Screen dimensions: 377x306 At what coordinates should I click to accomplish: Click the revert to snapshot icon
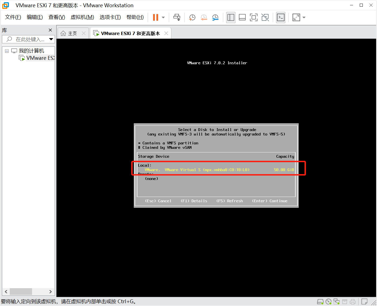pos(204,17)
